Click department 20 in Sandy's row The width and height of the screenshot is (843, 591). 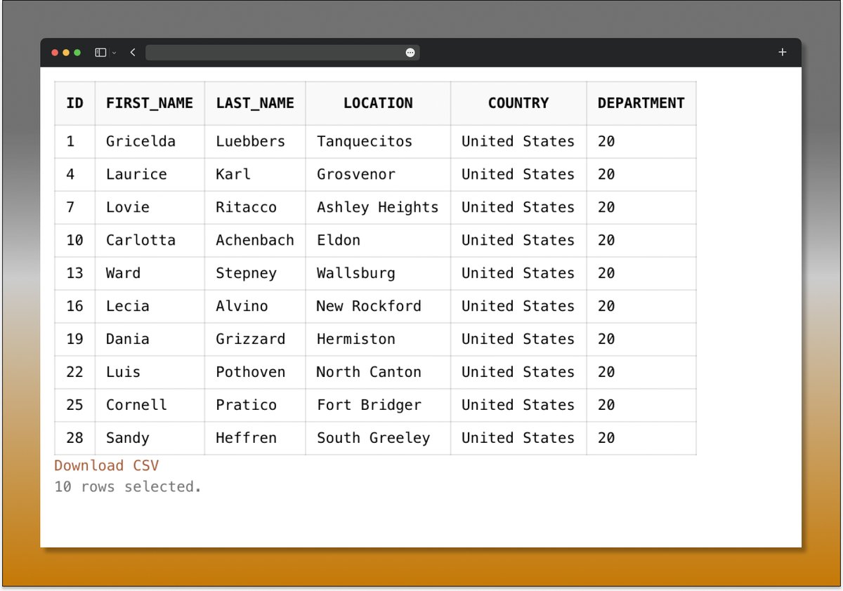coord(606,438)
